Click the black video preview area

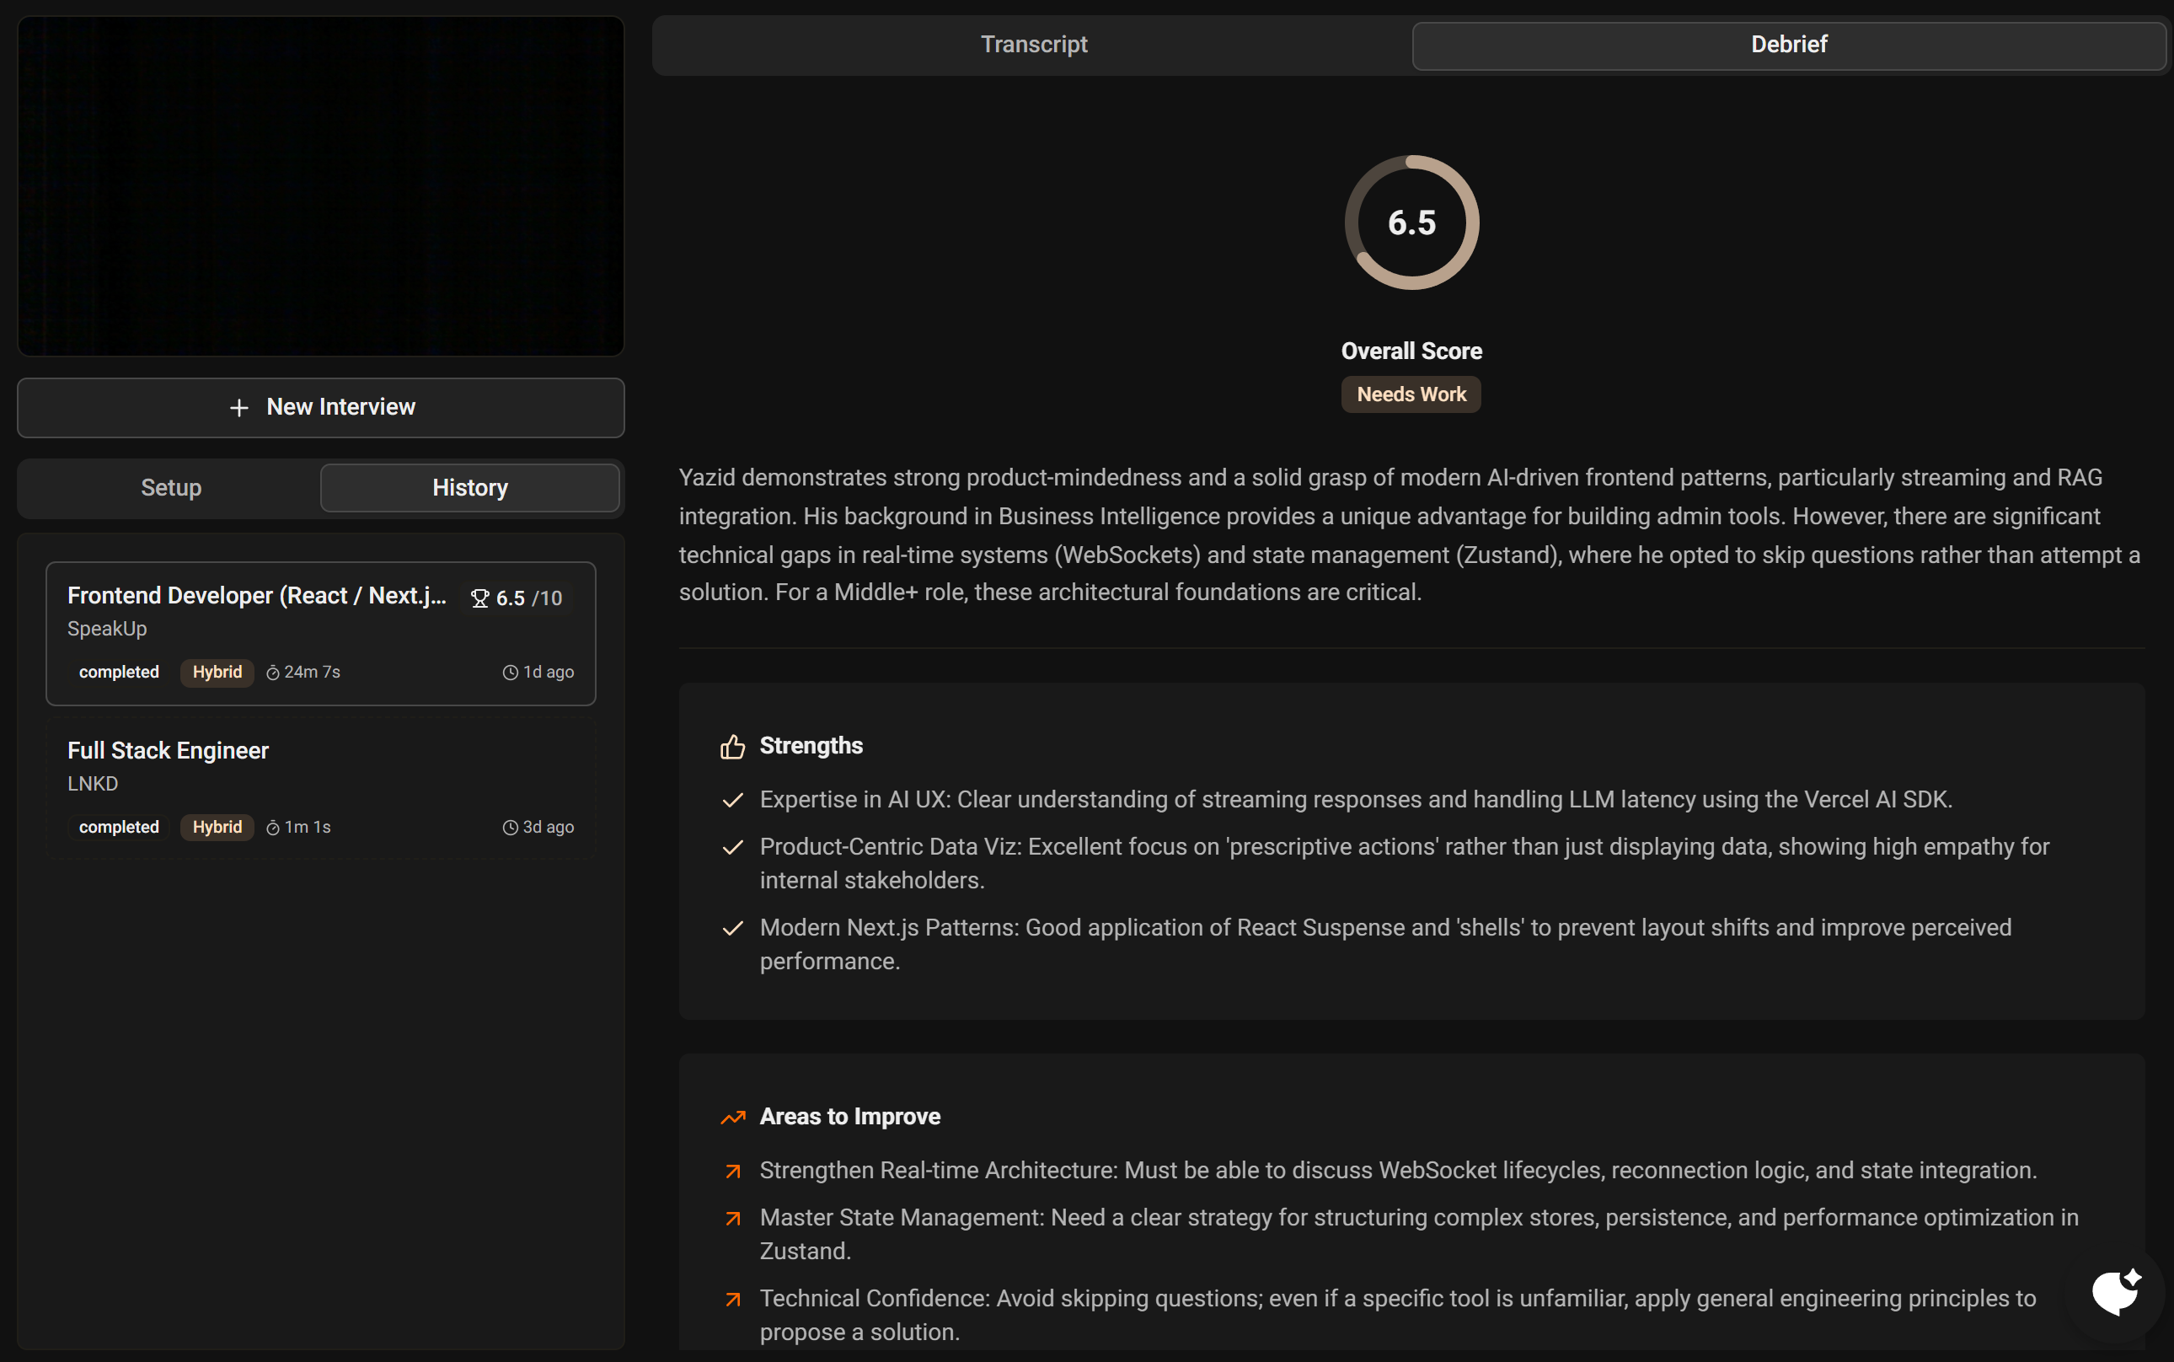click(320, 185)
